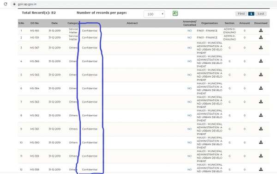The width and height of the screenshot is (277, 174).
Task: Download the MS-364 order document
Action: (x=261, y=88)
